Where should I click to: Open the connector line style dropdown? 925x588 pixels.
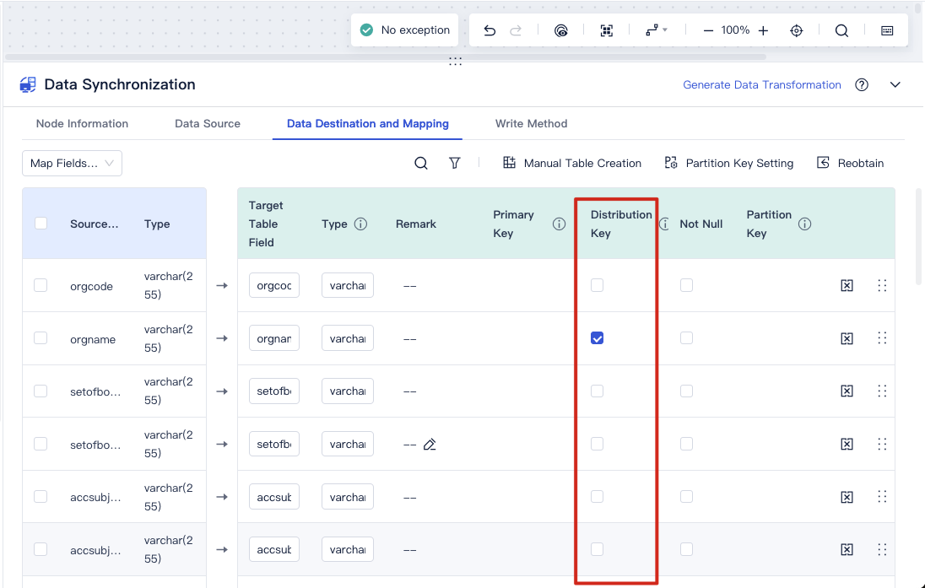[x=656, y=30]
